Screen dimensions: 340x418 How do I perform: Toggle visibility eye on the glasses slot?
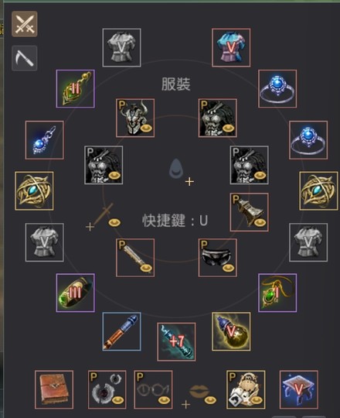[x=164, y=400]
